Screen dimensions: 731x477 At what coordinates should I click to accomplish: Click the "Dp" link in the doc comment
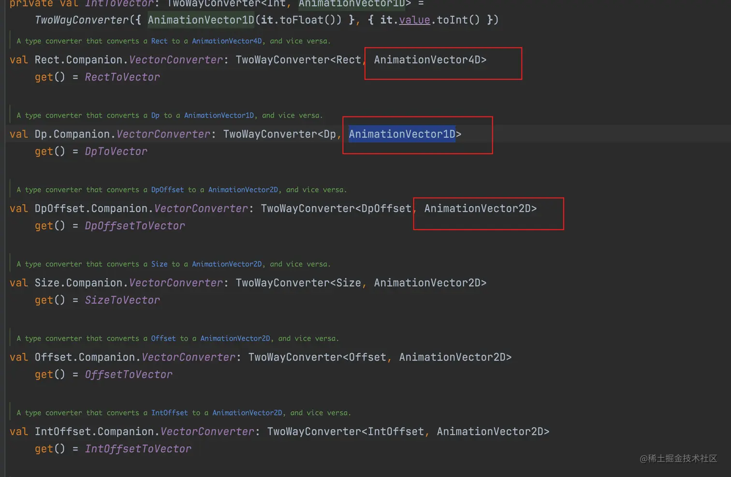[155, 116]
